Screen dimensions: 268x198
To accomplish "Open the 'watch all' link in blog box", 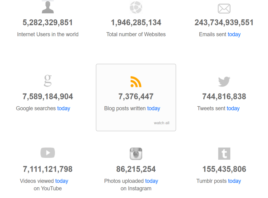I will pyautogui.click(x=161, y=123).
